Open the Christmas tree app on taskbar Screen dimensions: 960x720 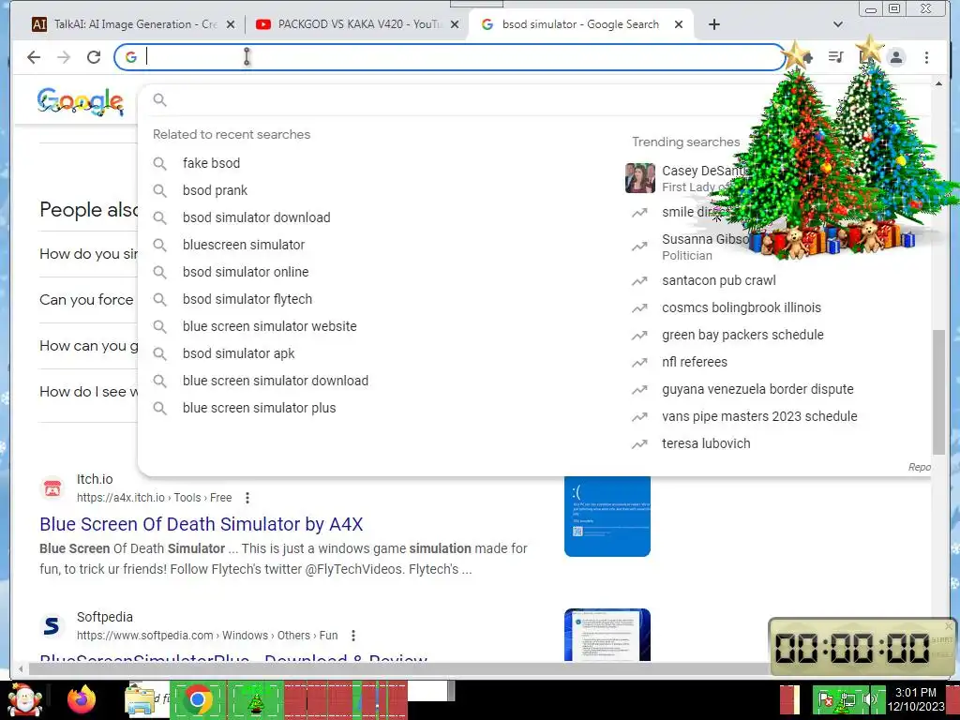(x=255, y=700)
